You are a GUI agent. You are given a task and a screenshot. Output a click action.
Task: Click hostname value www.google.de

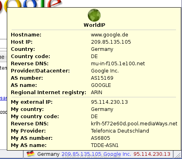[x=109, y=35]
